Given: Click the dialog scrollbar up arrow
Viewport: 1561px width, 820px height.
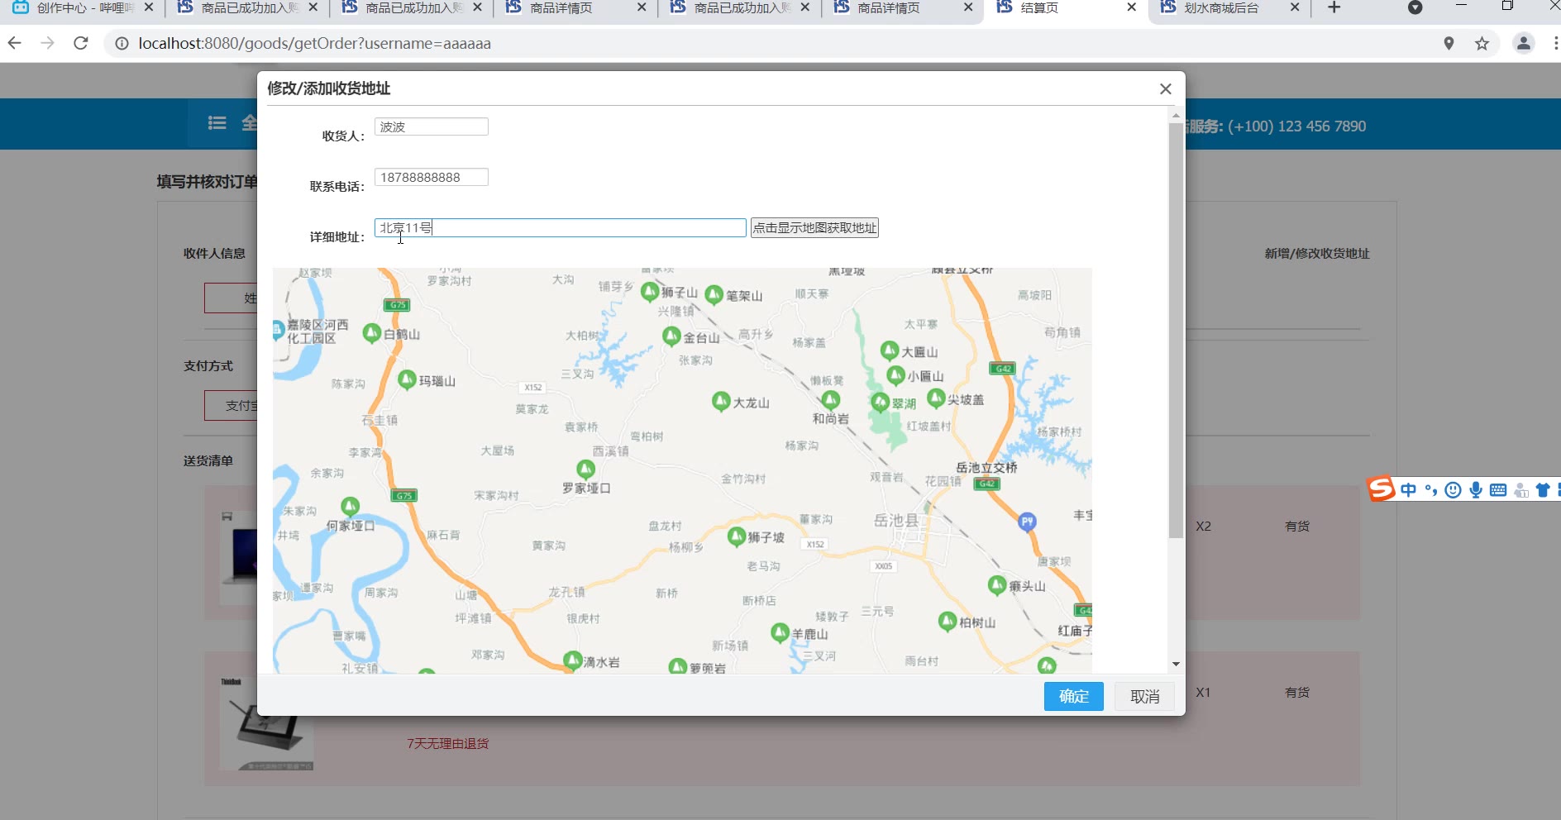Looking at the screenshot, I should 1176,116.
